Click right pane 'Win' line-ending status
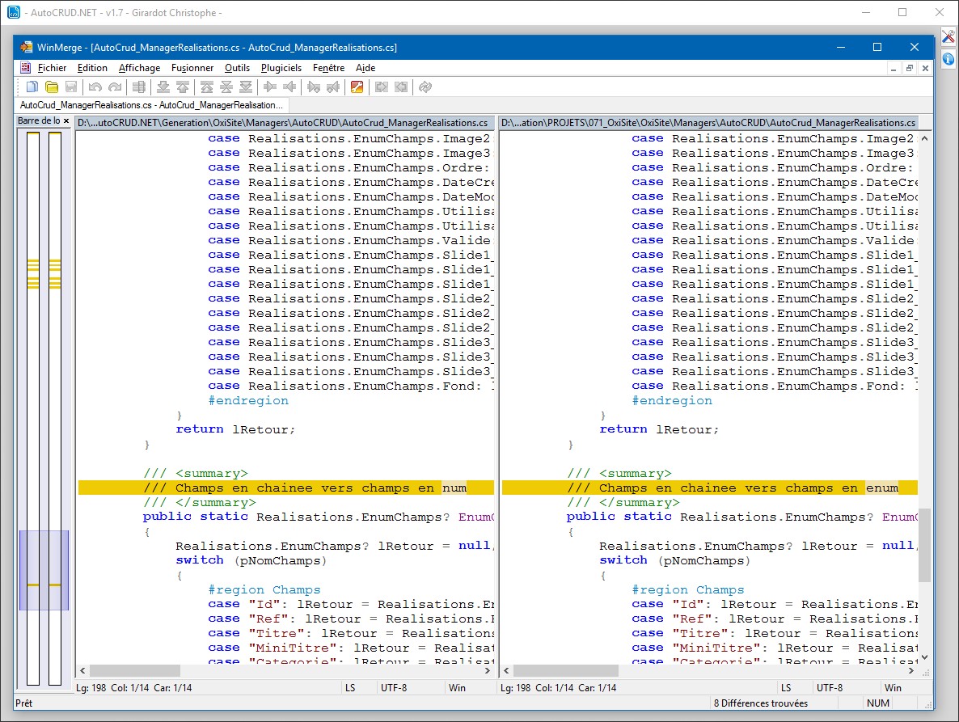 point(893,688)
